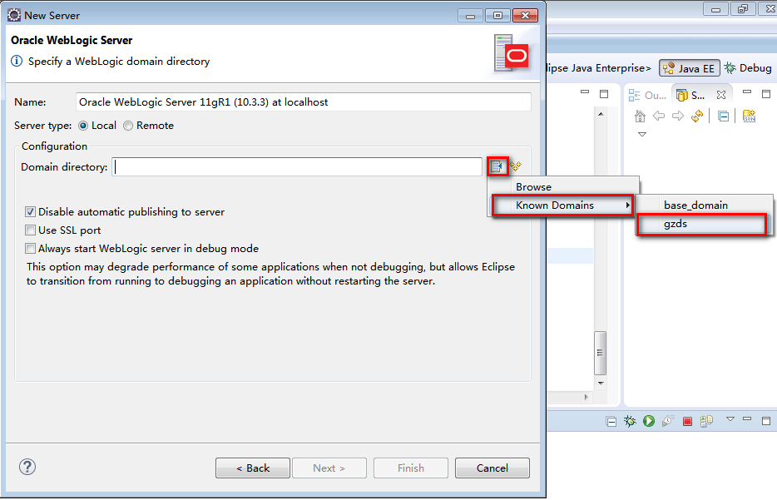Enable Use SSL port checkbox

(30, 230)
